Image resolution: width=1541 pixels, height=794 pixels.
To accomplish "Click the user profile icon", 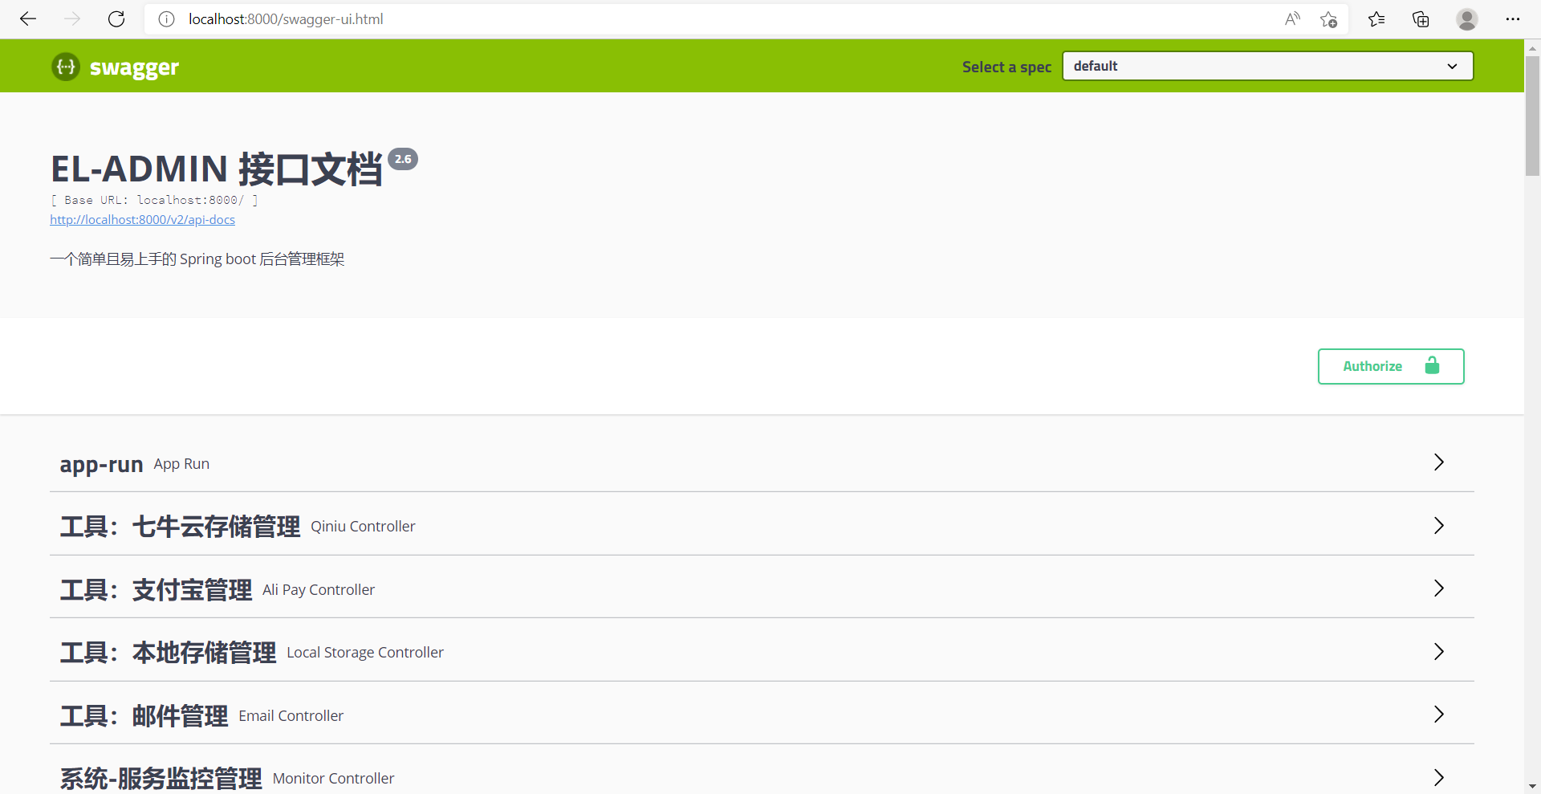I will [1467, 18].
